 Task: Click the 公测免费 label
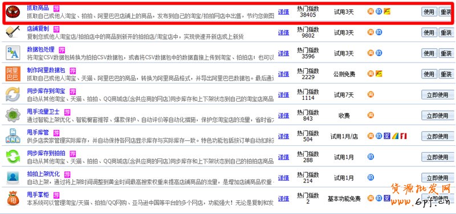pos(344,74)
